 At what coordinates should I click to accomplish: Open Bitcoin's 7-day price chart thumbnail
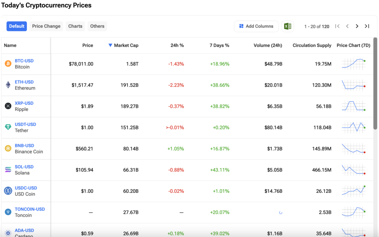(x=353, y=64)
